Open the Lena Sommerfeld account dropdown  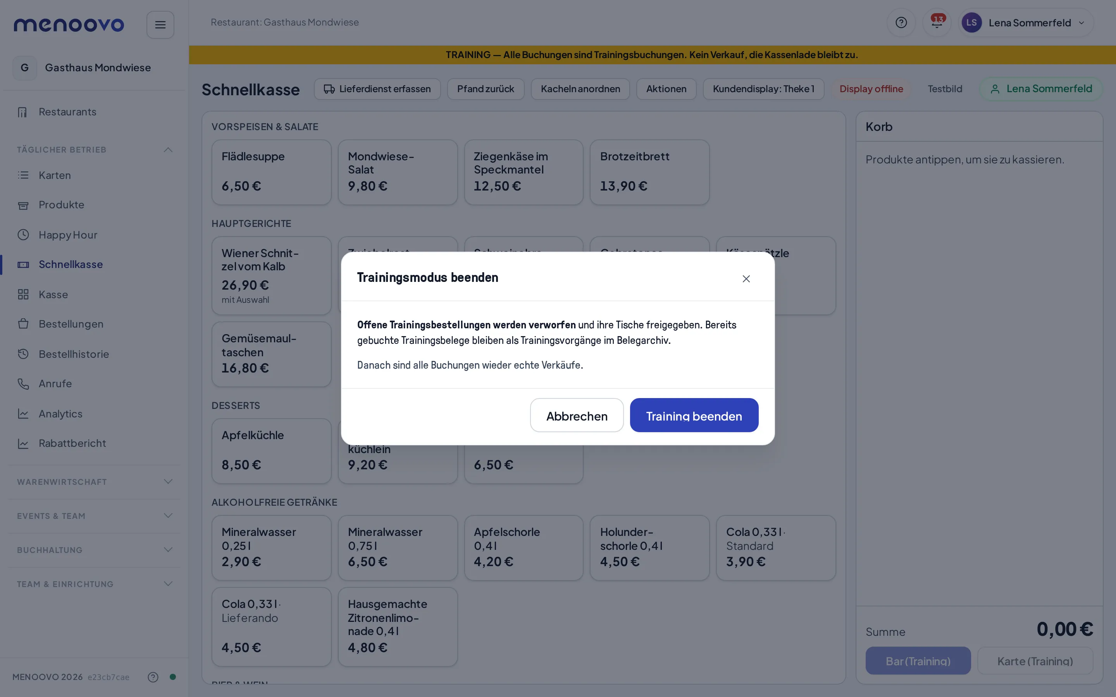[1026, 22]
